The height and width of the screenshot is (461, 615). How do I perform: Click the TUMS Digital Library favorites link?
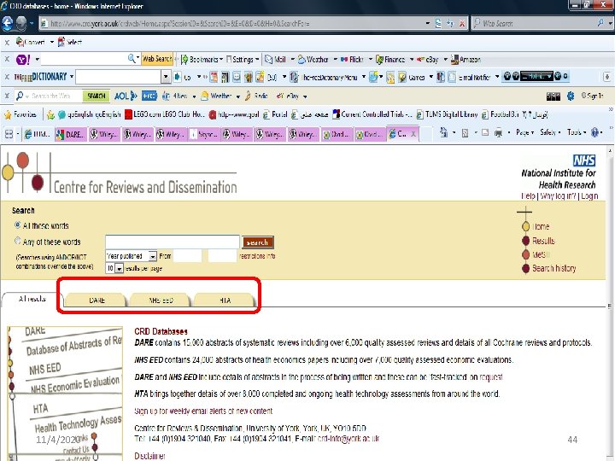tap(447, 114)
